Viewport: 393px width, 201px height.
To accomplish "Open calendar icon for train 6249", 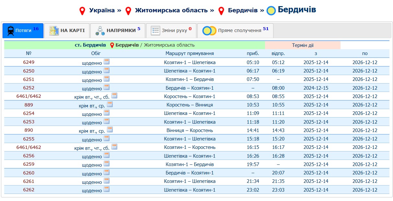I will (x=107, y=62).
